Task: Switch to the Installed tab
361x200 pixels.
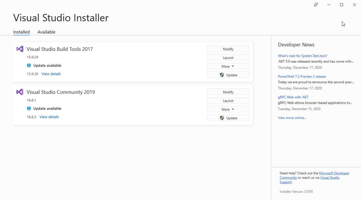Action: [x=21, y=32]
